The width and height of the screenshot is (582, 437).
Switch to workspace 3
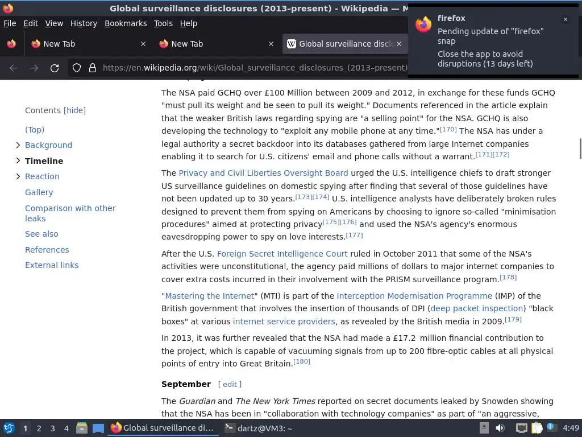point(53,428)
